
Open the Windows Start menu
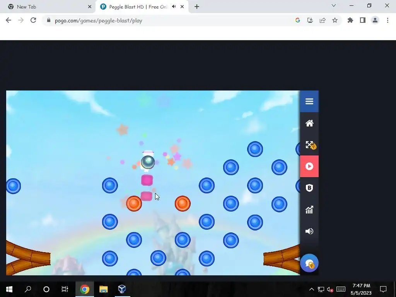9,289
